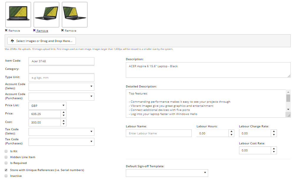294x181 pixels.
Task: Uncheck Store with Unique References
Action: [x=6, y=170]
